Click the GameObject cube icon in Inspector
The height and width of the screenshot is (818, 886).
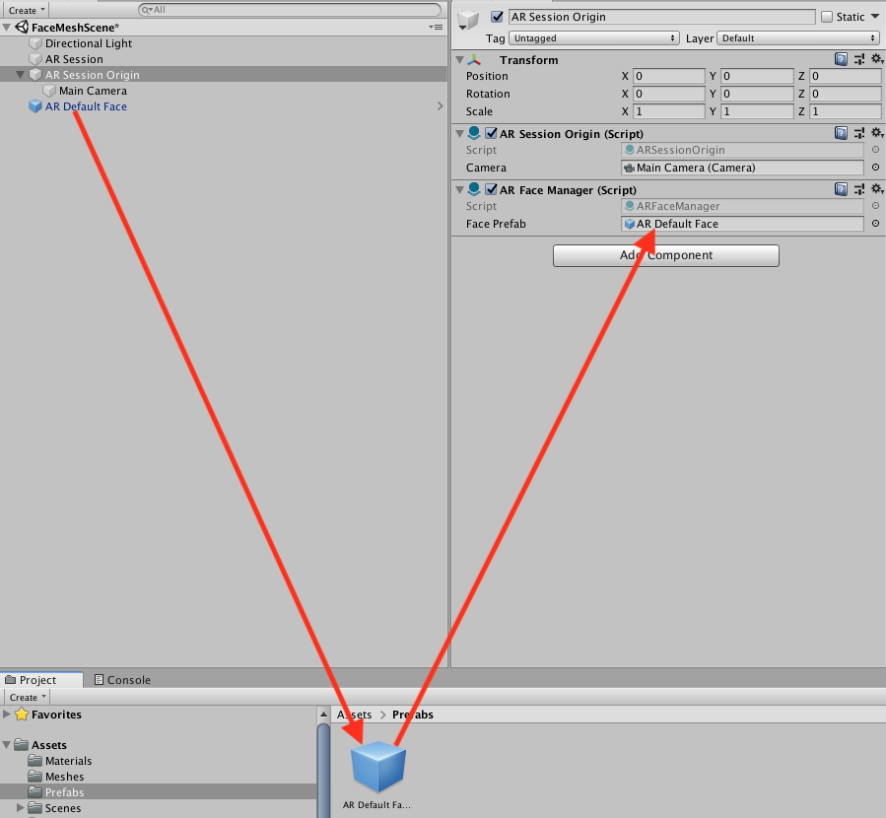(x=468, y=21)
